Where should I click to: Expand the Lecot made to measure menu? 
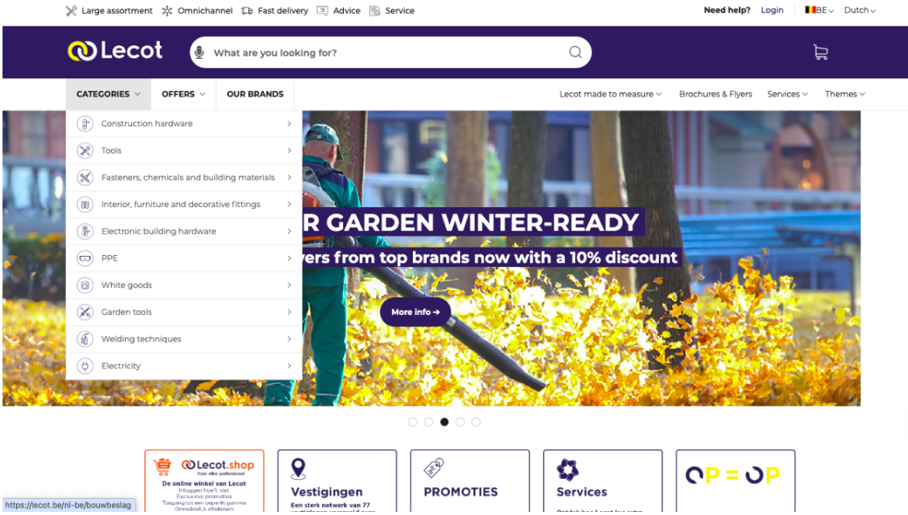(x=610, y=94)
